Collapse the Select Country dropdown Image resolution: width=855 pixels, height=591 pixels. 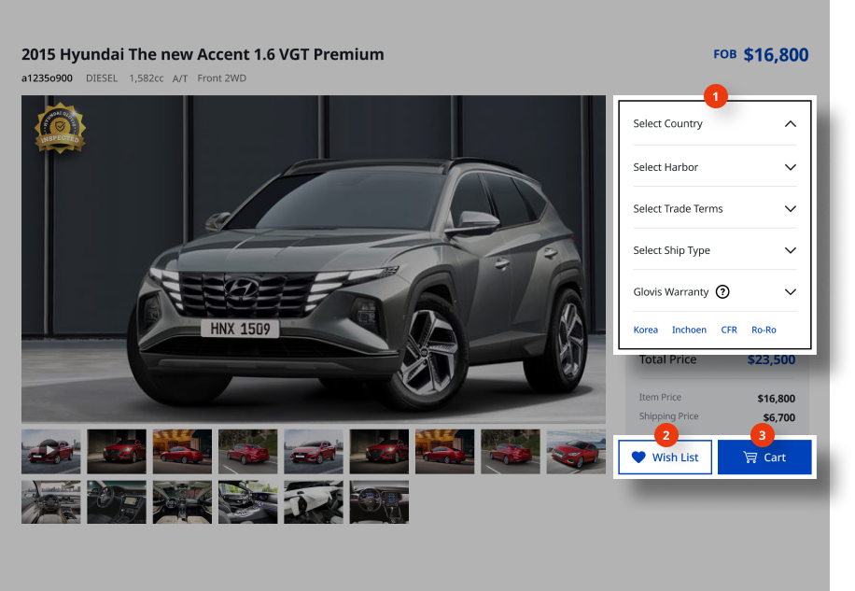click(x=714, y=124)
